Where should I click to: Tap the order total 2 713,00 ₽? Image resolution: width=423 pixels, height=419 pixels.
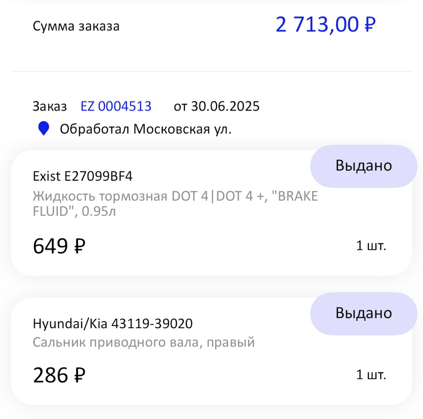[x=325, y=25]
